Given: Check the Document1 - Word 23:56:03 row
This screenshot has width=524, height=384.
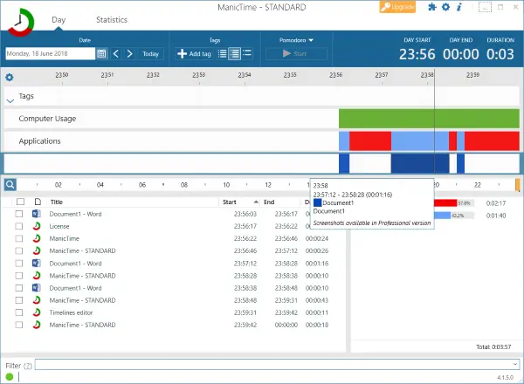Looking at the screenshot, I should click(x=19, y=214).
